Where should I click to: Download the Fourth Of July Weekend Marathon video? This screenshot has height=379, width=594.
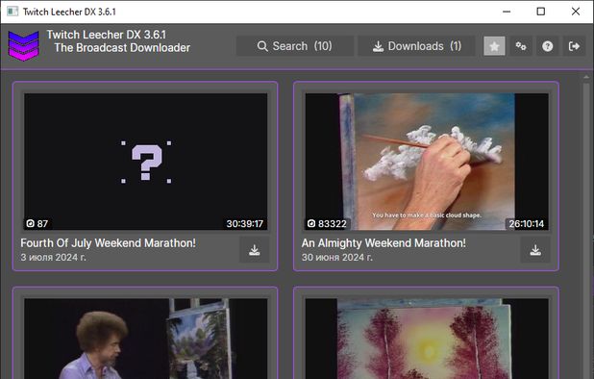point(254,250)
